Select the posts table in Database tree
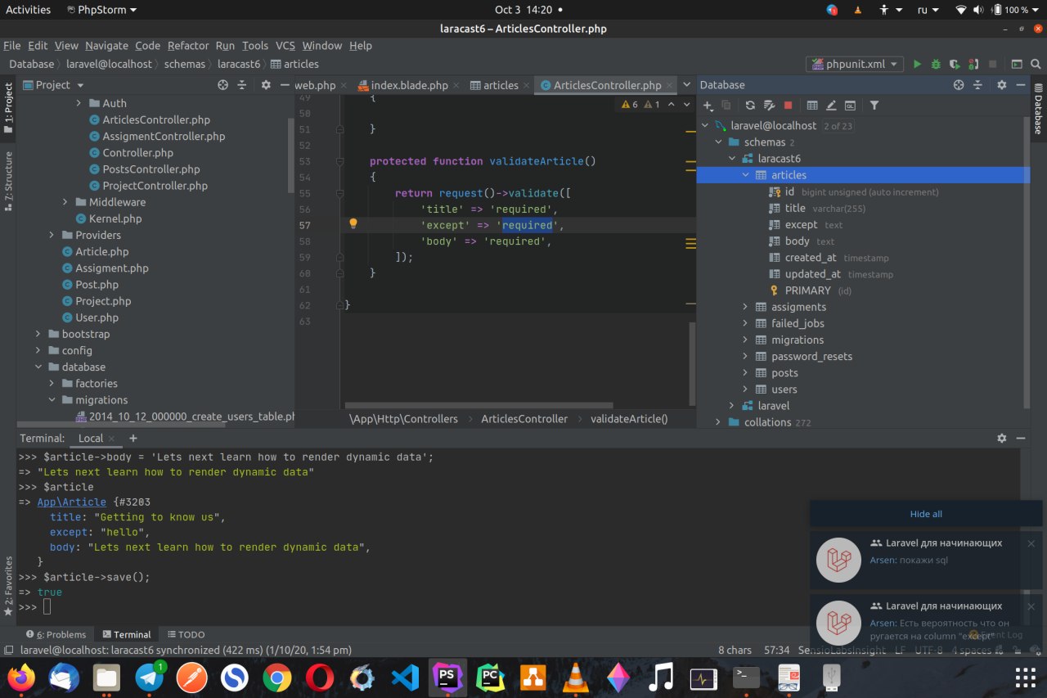The height and width of the screenshot is (698, 1047). tap(784, 373)
